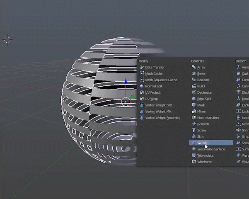Click the Data Transfer modifier icon
The width and height of the screenshot is (249, 199).
coord(142,67)
